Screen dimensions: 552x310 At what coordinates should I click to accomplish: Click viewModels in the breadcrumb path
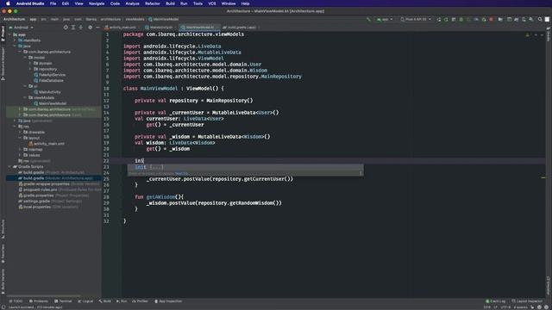(x=135, y=19)
